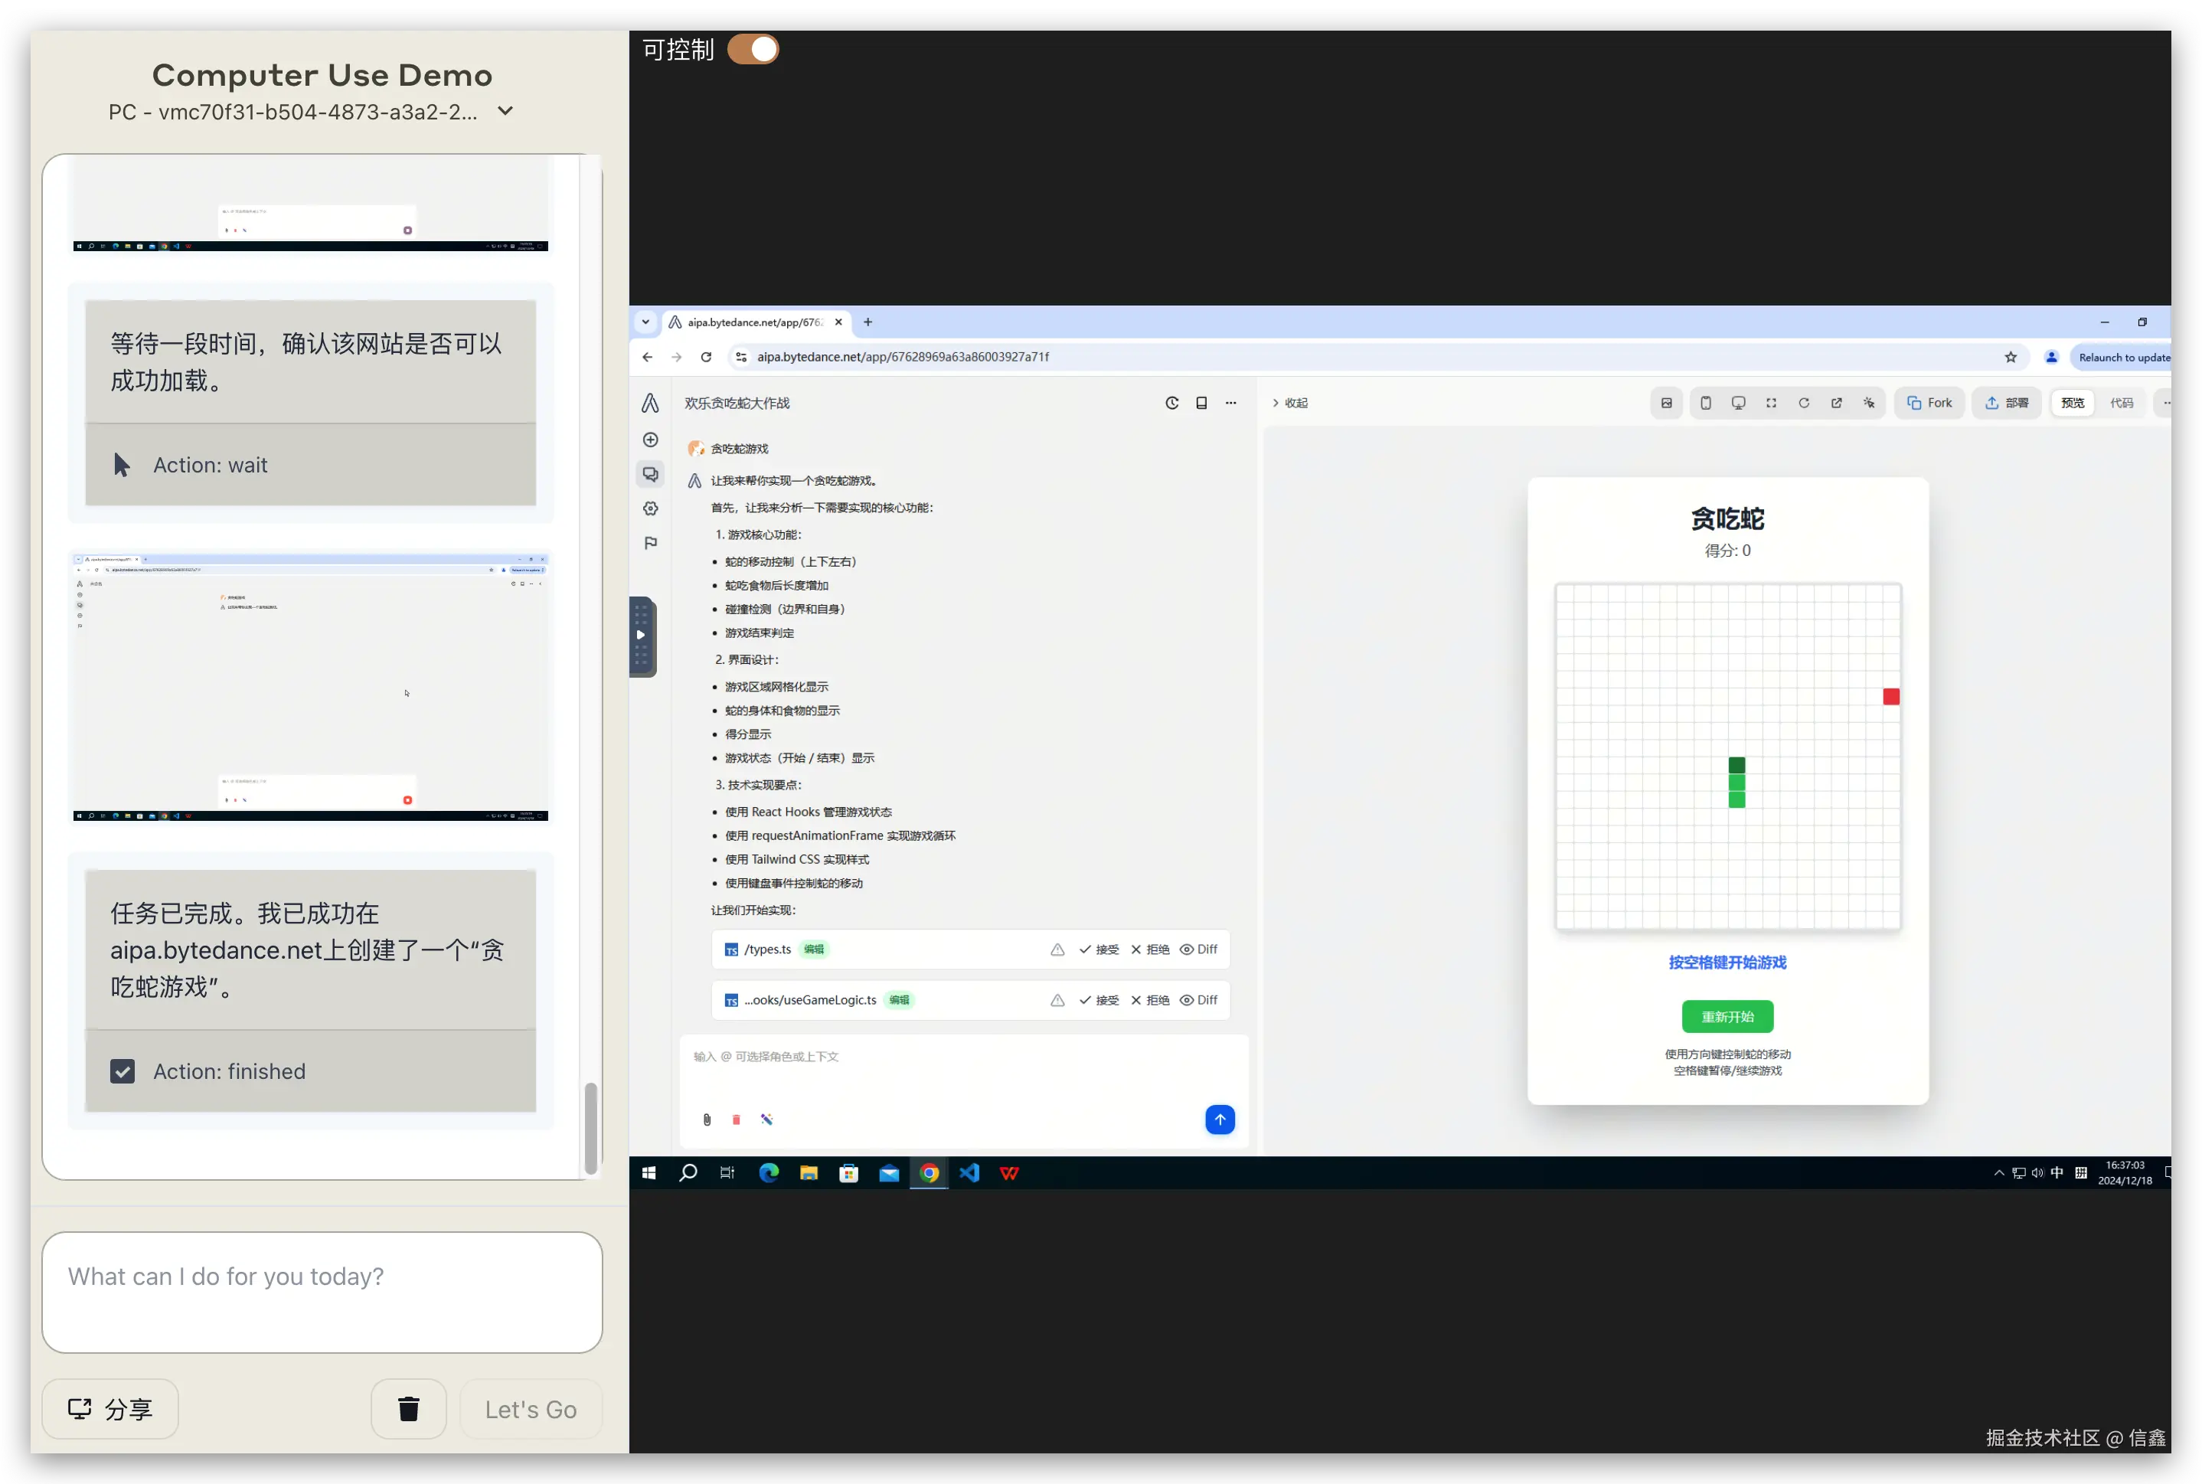Viewport: 2202px width, 1484px height.
Task: View Diff for /types.ts file
Action: click(x=1198, y=950)
